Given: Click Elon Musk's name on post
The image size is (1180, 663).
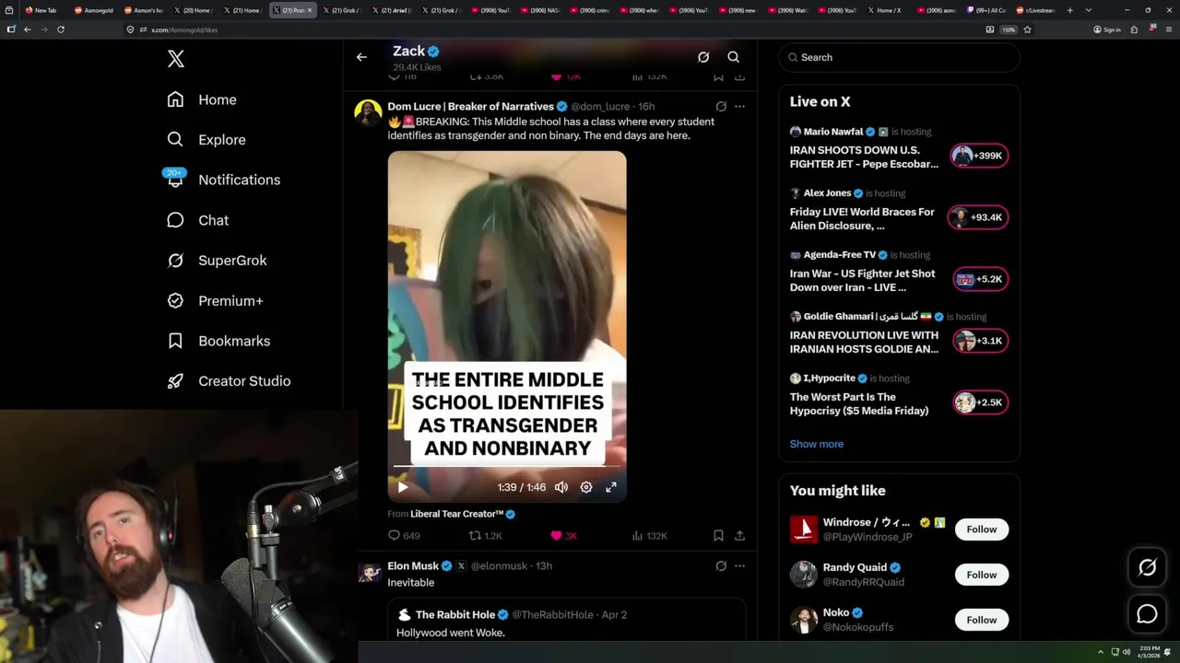Looking at the screenshot, I should coord(413,566).
